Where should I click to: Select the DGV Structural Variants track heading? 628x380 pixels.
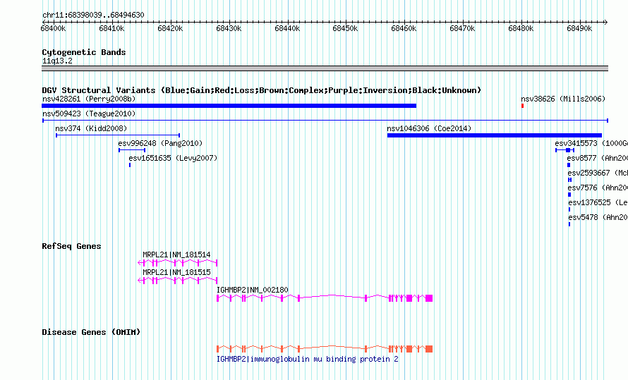261,90
